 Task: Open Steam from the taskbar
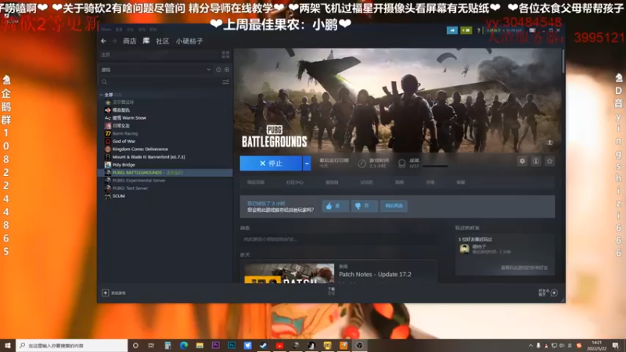coord(264,345)
